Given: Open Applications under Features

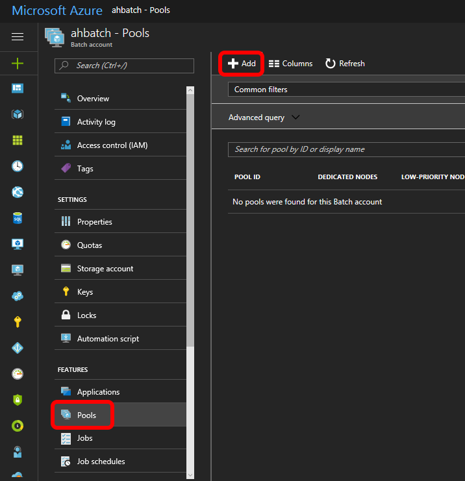Looking at the screenshot, I should 120,391.
